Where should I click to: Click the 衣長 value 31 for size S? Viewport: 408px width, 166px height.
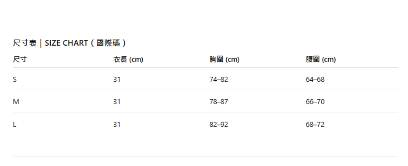117,79
